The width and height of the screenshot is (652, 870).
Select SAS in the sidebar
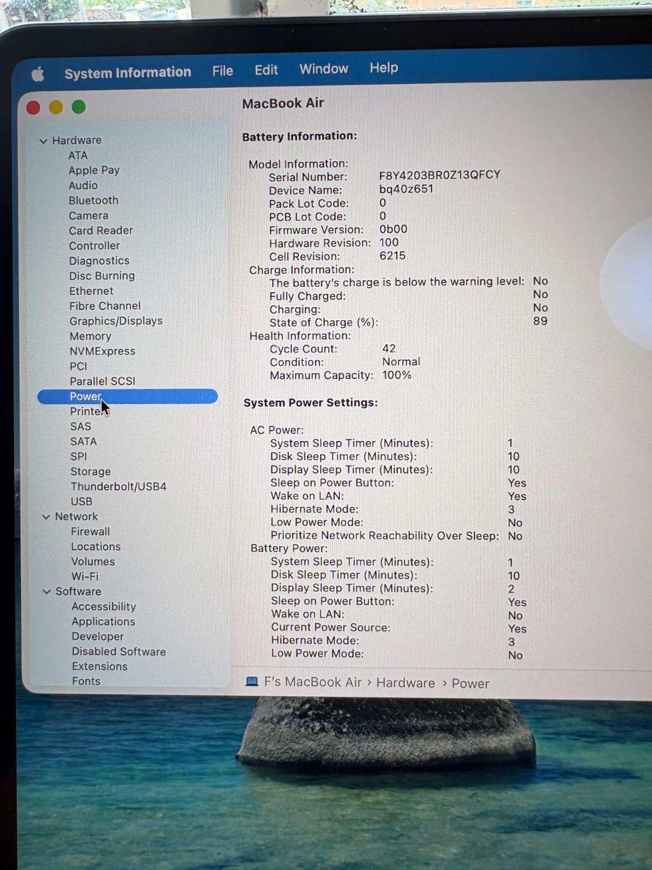tap(80, 427)
